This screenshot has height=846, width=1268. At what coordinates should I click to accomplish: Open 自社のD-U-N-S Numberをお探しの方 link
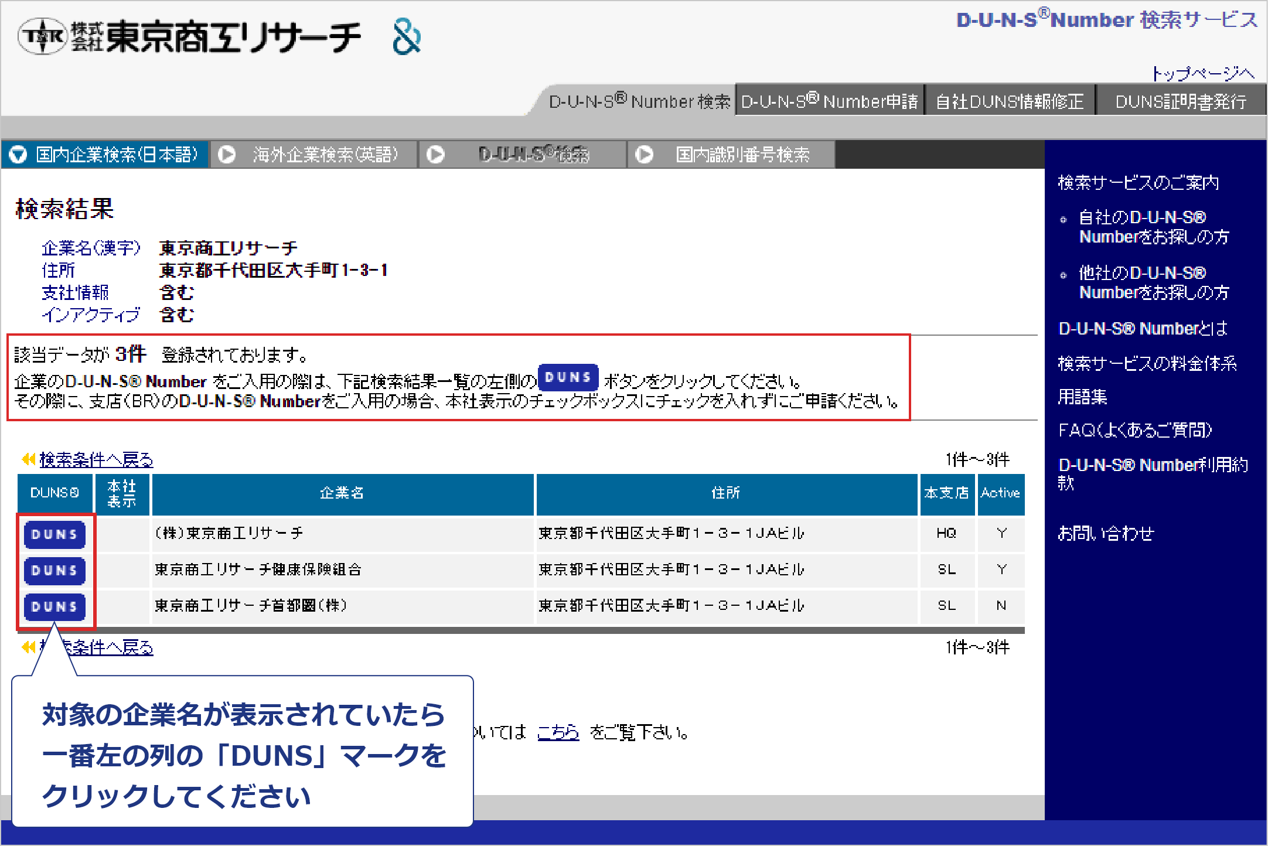click(1154, 227)
